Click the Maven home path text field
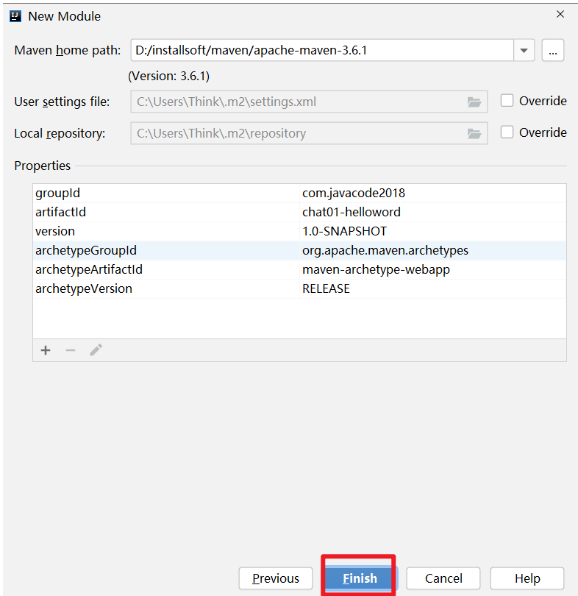The height and width of the screenshot is (596, 578). pyautogui.click(x=322, y=51)
